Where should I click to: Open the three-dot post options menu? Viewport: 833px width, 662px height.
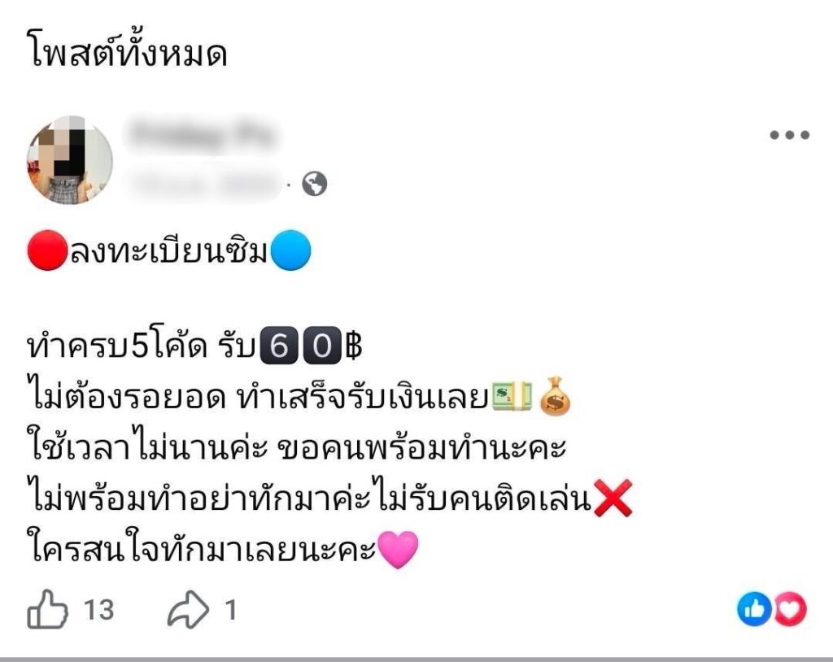click(x=789, y=135)
